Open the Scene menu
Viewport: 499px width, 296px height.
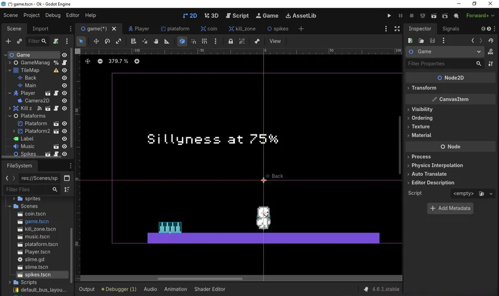click(11, 15)
